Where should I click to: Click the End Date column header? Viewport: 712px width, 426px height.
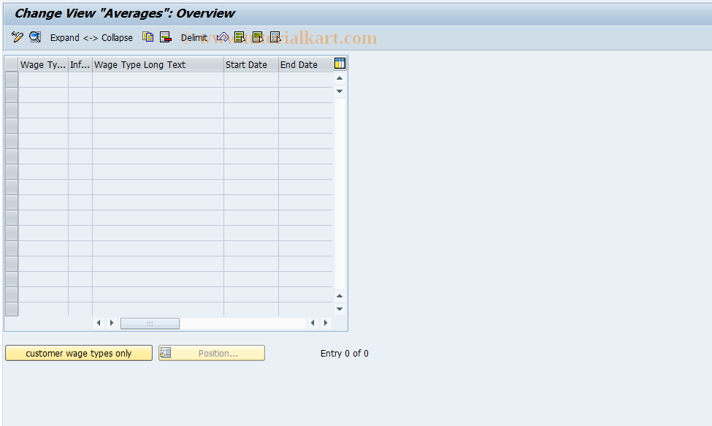[x=305, y=64]
